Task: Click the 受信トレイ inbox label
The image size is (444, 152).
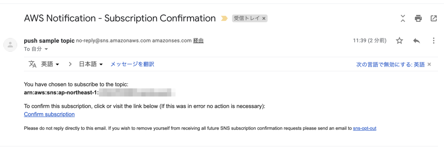Action: coord(246,18)
